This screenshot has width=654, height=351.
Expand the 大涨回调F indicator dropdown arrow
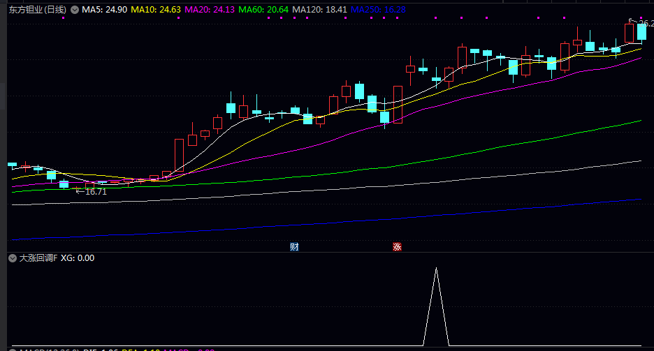click(12, 258)
